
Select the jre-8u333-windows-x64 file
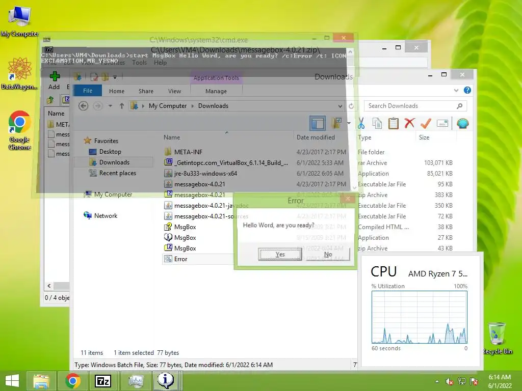pyautogui.click(x=205, y=173)
